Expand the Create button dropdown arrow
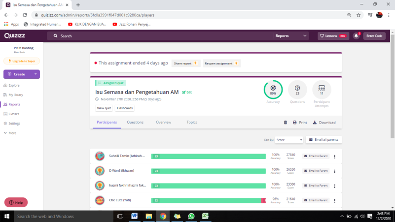 pos(36,74)
